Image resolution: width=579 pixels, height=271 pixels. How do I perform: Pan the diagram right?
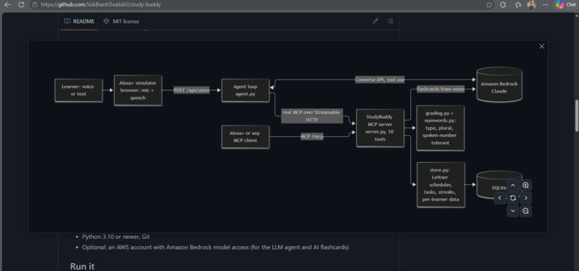(x=526, y=198)
